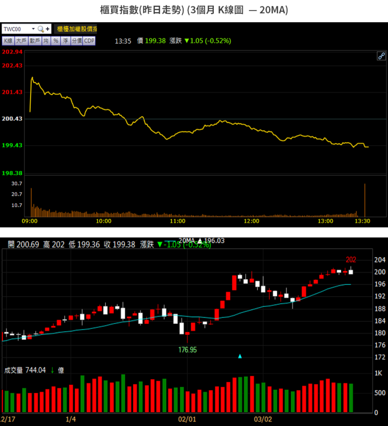Click the chain link icon on chart
The height and width of the screenshot is (426, 388).
[381, 56]
